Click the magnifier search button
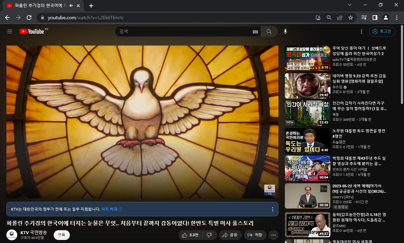 (269, 31)
